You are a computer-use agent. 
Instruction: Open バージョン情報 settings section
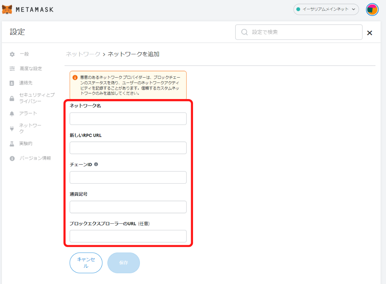coord(35,158)
